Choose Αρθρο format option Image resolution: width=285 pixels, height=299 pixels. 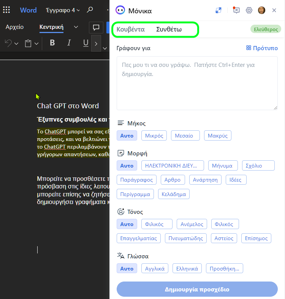coord(173,180)
